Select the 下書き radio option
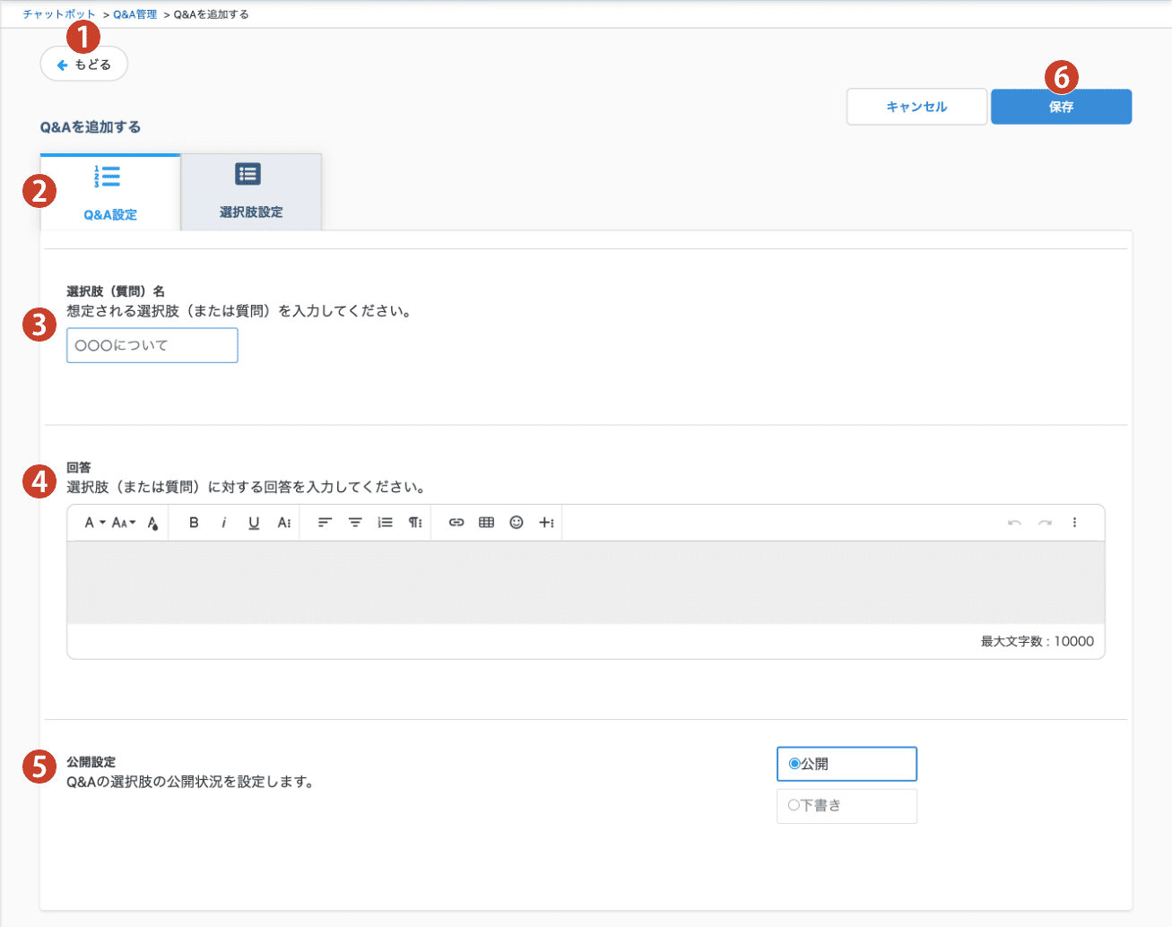 pos(794,805)
